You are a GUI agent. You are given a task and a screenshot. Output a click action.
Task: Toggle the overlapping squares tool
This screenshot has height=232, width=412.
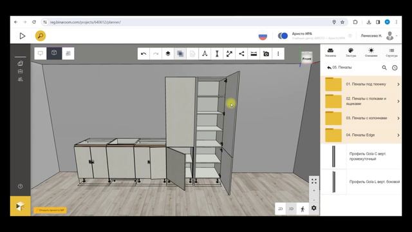(x=180, y=54)
